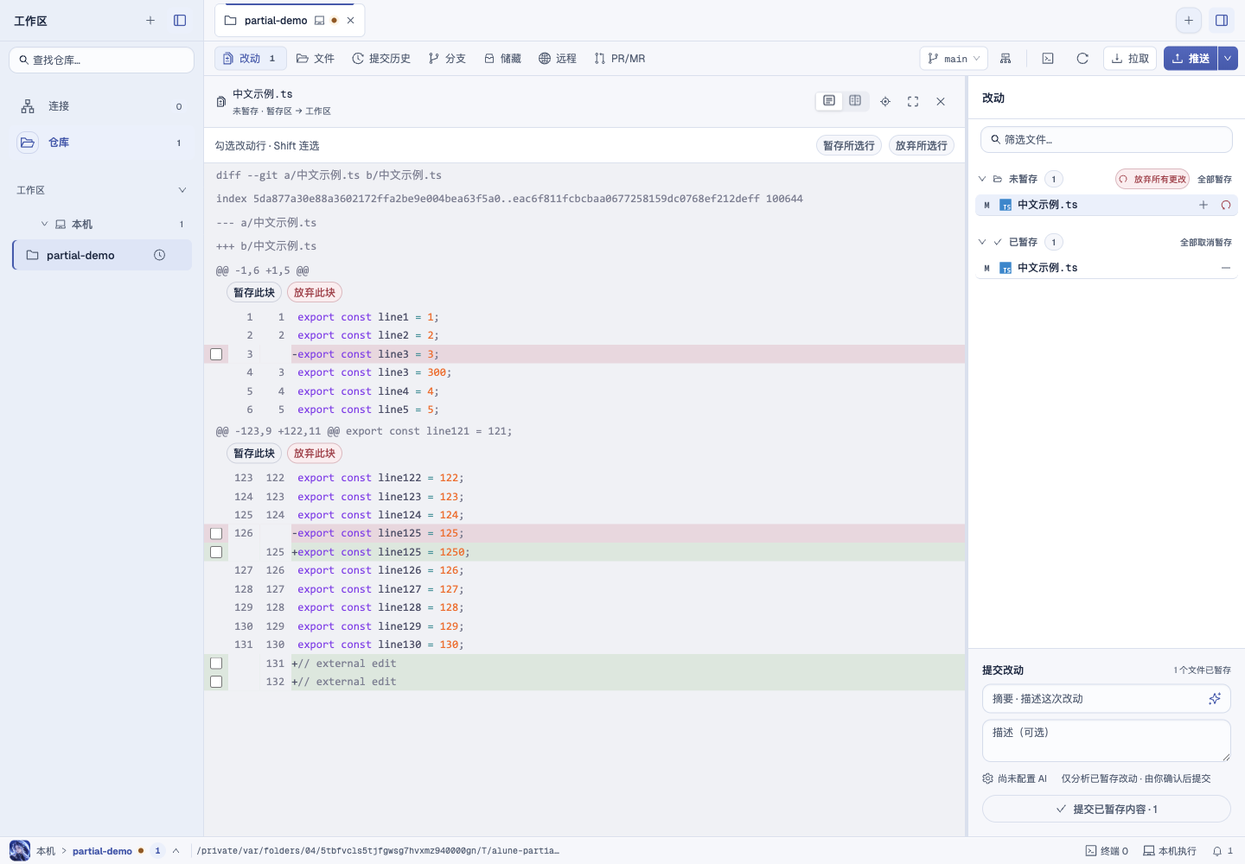Viewport: 1245px width, 864px height.
Task: Open the terminal icon in the top toolbar
Action: point(1048,59)
